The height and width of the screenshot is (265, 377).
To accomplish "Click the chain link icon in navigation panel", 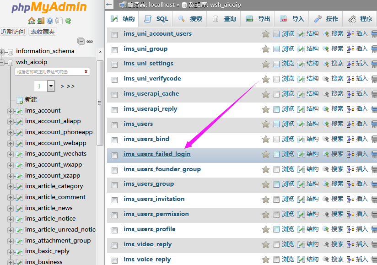I will 90,41.
